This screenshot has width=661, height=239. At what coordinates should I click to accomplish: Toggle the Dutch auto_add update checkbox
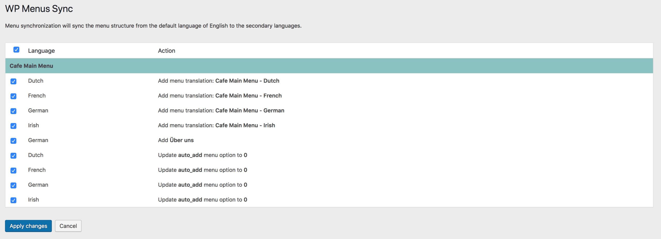coord(13,156)
